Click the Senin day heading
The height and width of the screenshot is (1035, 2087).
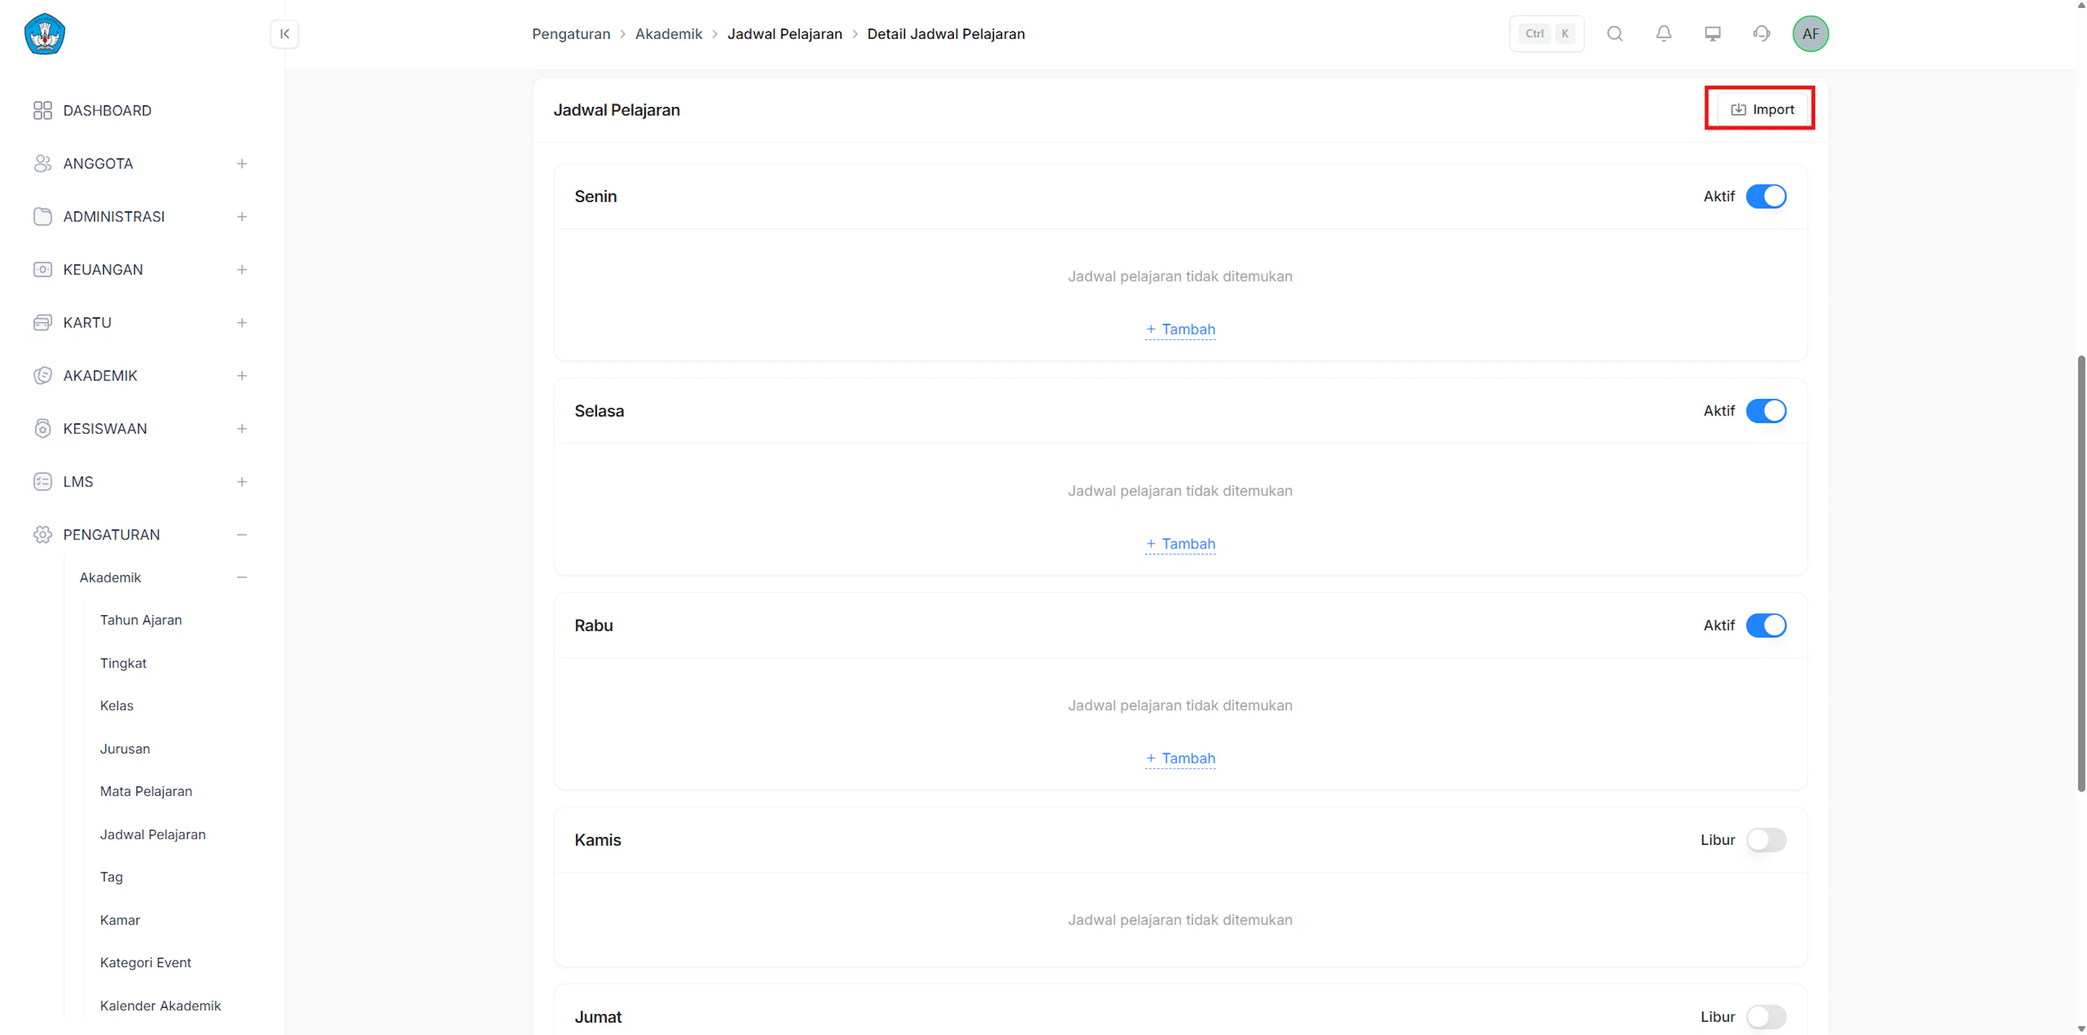click(596, 196)
